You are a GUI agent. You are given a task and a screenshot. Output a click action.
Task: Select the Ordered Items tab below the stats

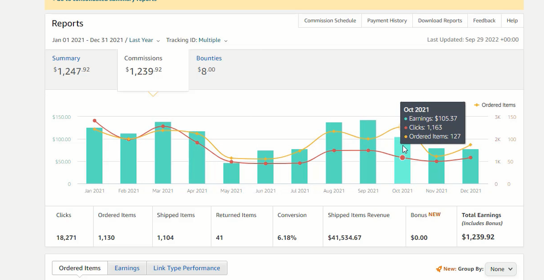point(80,268)
